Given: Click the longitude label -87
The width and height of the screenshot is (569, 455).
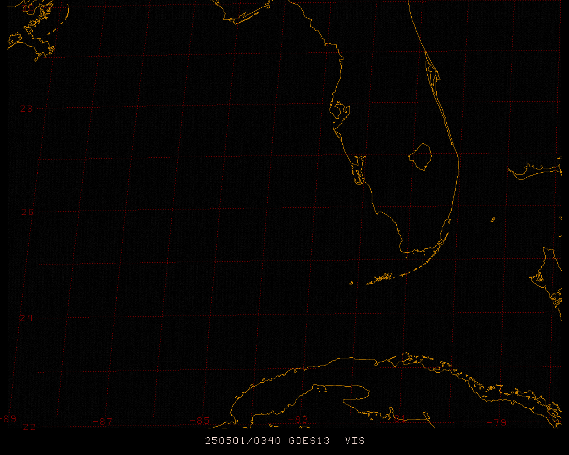Looking at the screenshot, I should pyautogui.click(x=102, y=422).
